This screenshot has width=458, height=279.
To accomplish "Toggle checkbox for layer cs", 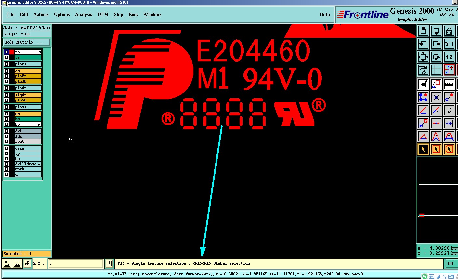I will tap(7, 71).
